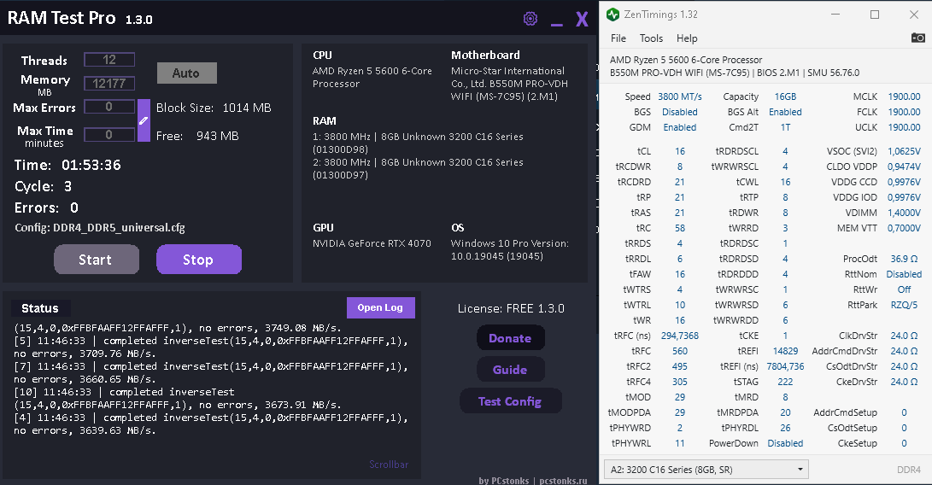Open the File menu in ZenTimings
The image size is (932, 485).
point(618,38)
